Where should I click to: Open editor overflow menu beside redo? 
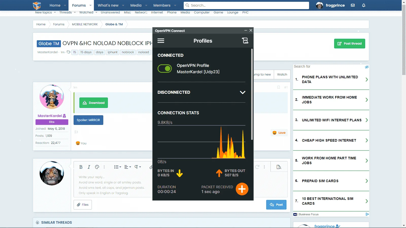[264, 167]
